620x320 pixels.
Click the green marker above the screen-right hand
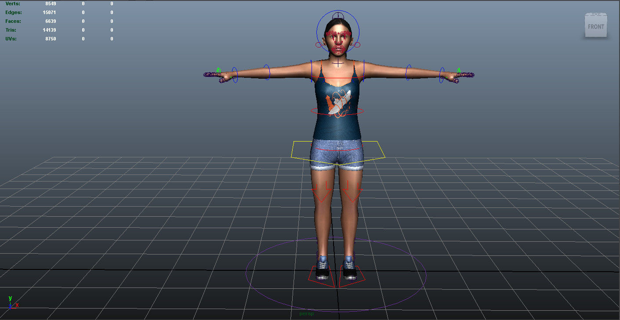(458, 70)
